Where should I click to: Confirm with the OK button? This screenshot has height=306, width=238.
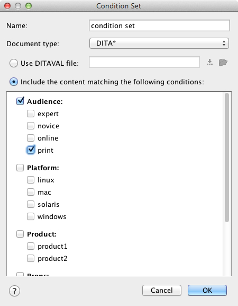[x=207, y=291]
